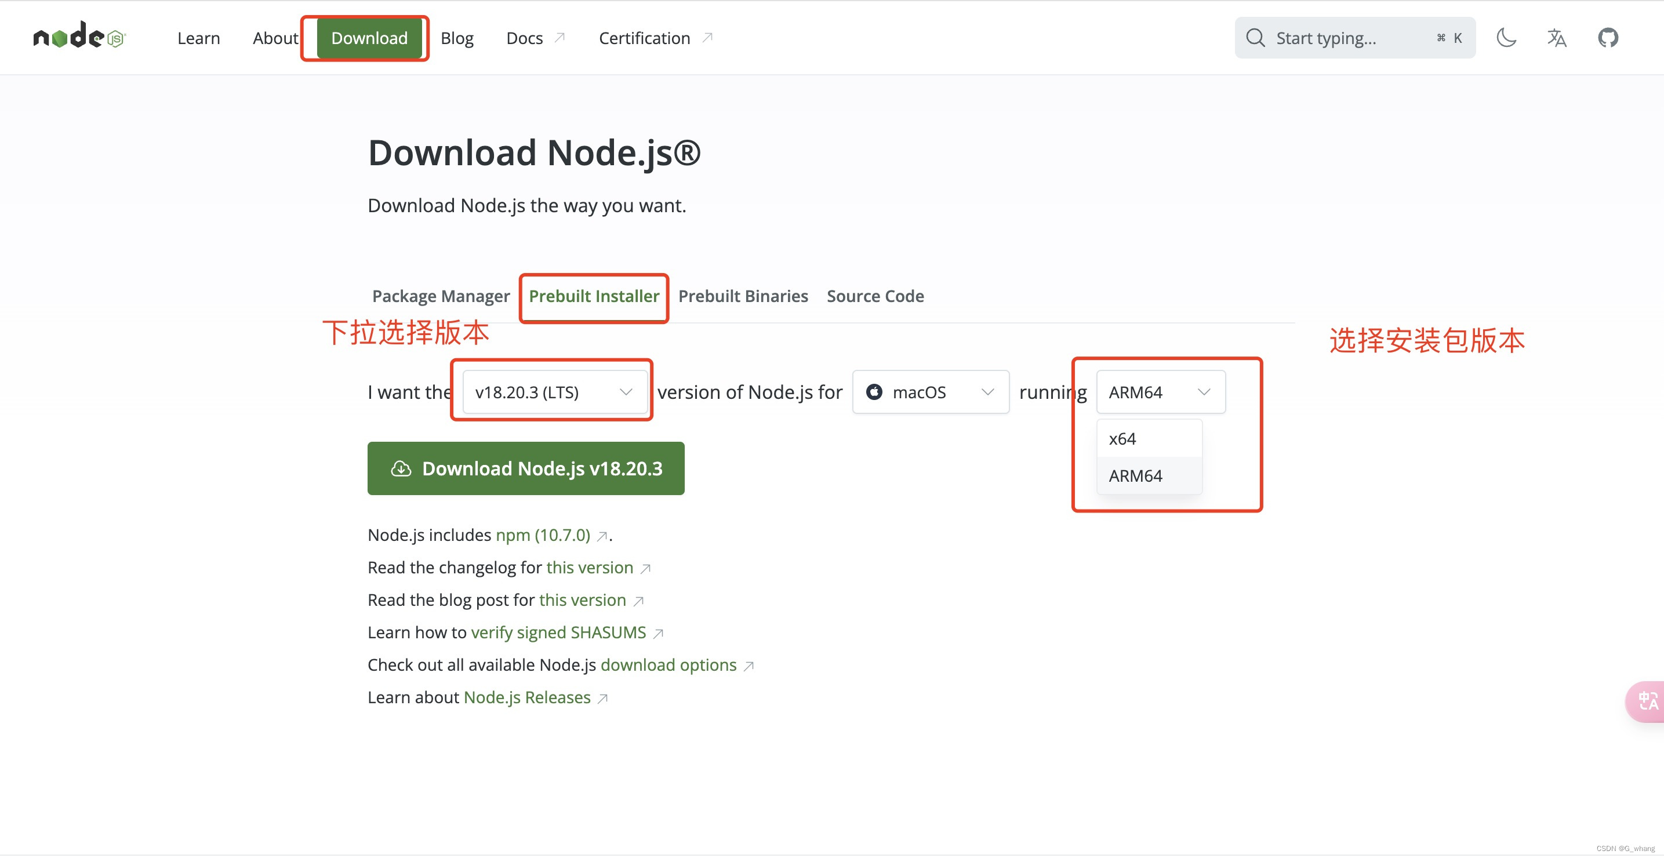
Task: Click the search magnifier icon
Action: 1256,37
